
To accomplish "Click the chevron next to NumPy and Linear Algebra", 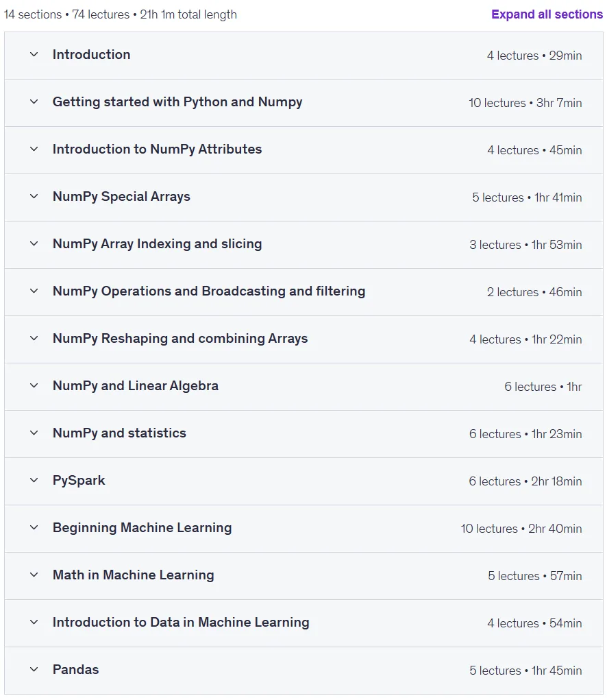I will (x=34, y=385).
